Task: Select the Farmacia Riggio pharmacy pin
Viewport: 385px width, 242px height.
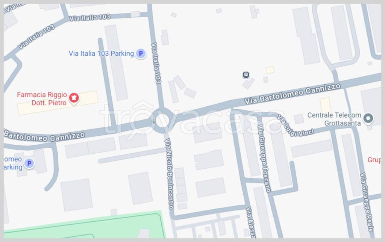Action: [x=74, y=98]
